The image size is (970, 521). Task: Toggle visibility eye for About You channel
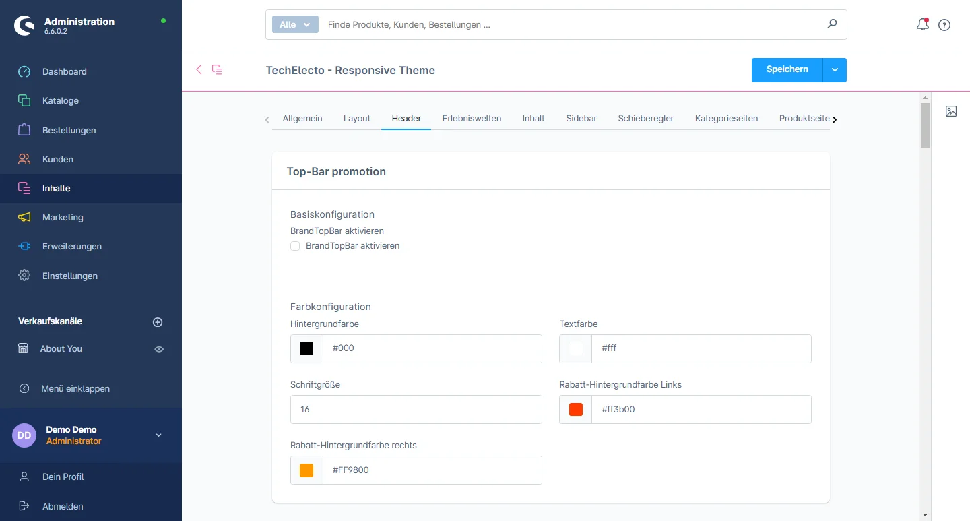(x=159, y=349)
